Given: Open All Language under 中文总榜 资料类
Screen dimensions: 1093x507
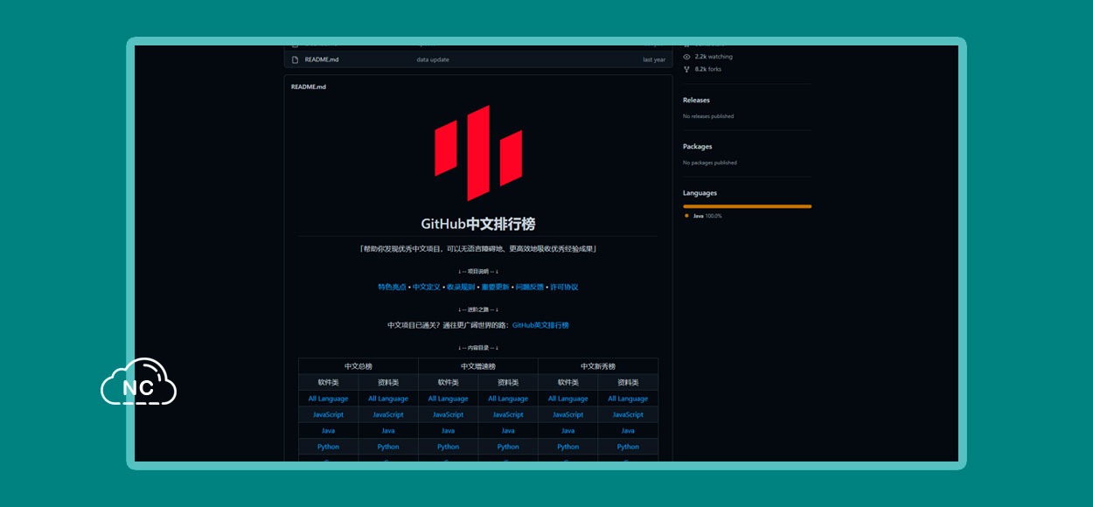Looking at the screenshot, I should 388,399.
